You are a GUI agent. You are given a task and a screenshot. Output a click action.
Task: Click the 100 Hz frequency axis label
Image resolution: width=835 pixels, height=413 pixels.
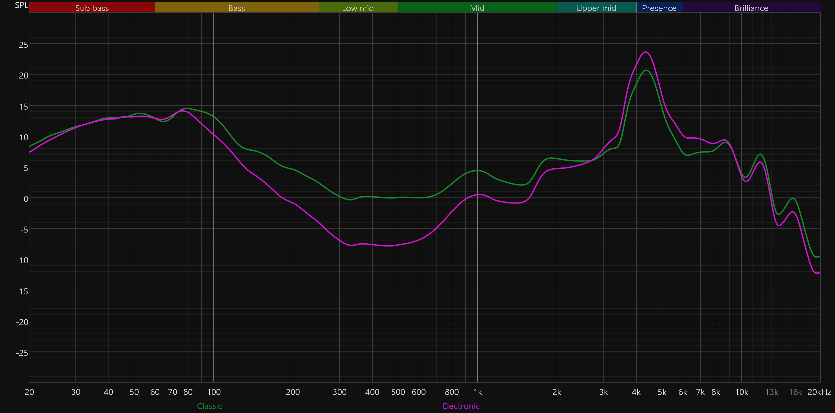pos(214,392)
